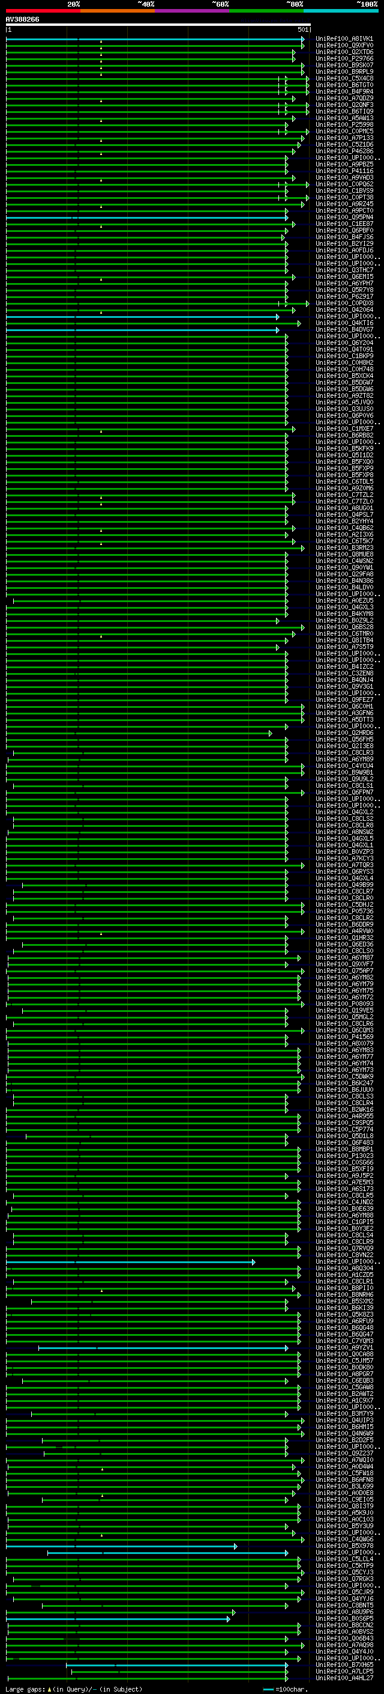
Task: Click the green ~80% identity legend bar
Action: [266, 11]
